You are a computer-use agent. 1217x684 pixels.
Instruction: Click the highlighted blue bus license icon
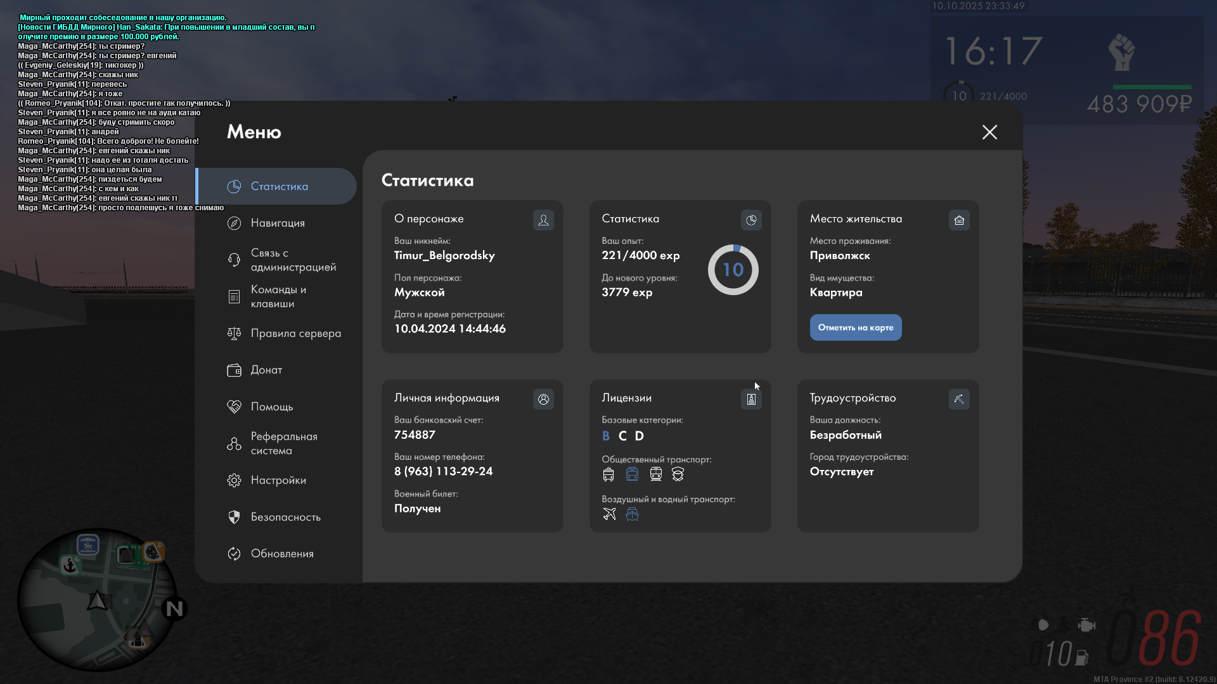[632, 474]
